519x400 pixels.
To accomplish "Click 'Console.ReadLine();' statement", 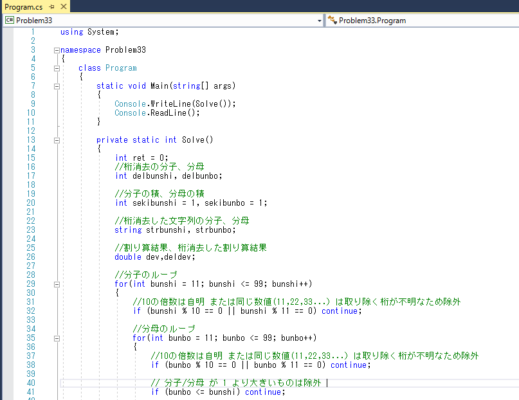I will [x=157, y=113].
